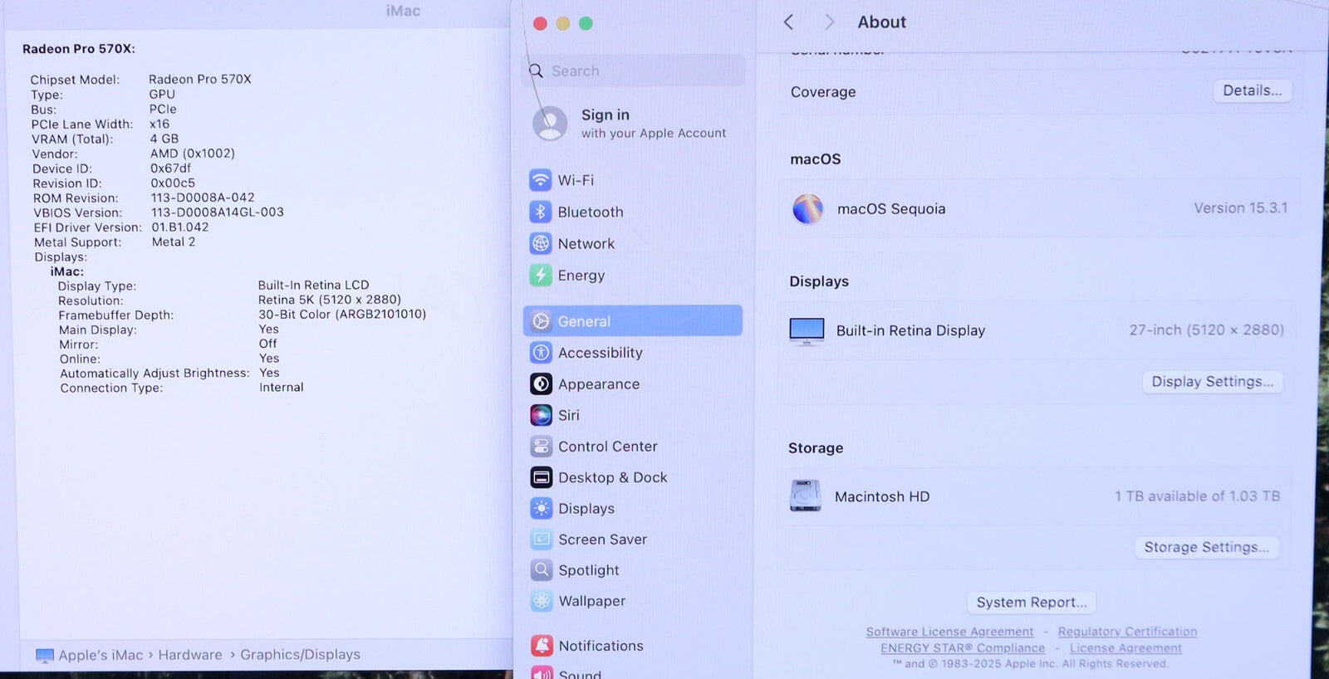The height and width of the screenshot is (679, 1329).
Task: Open the Appearance icon in sidebar
Action: click(x=541, y=383)
